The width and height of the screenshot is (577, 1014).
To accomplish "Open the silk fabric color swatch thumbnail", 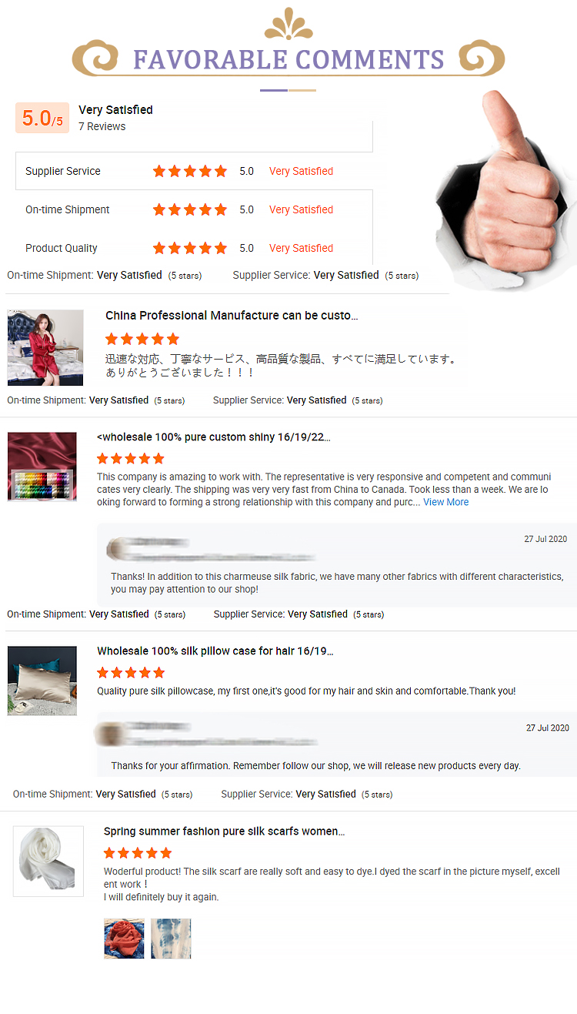I will coord(42,467).
